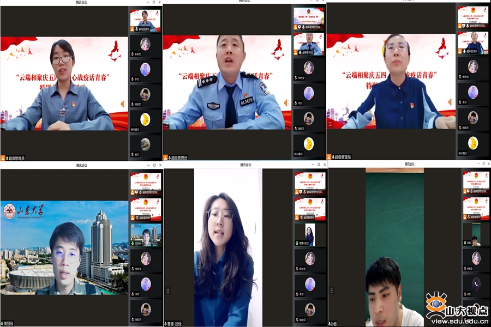This screenshot has width=491, height=327.
Task: Toggle microphone icon next to 曹娜-投径 name label
Action: click(166, 324)
